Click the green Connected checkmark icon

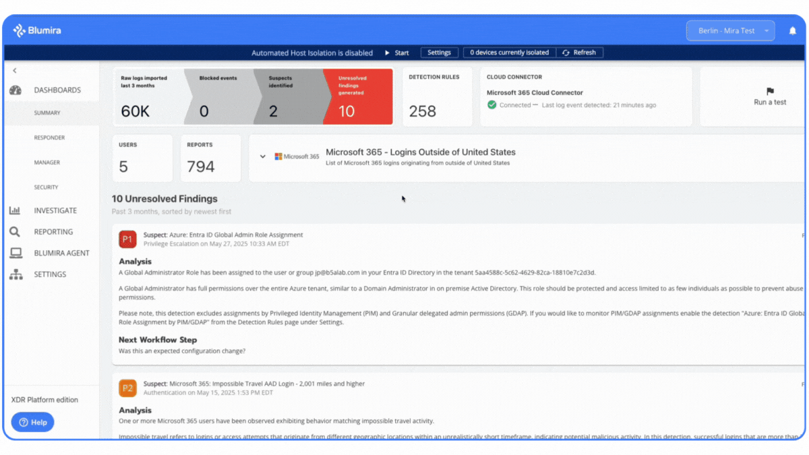[x=492, y=105]
